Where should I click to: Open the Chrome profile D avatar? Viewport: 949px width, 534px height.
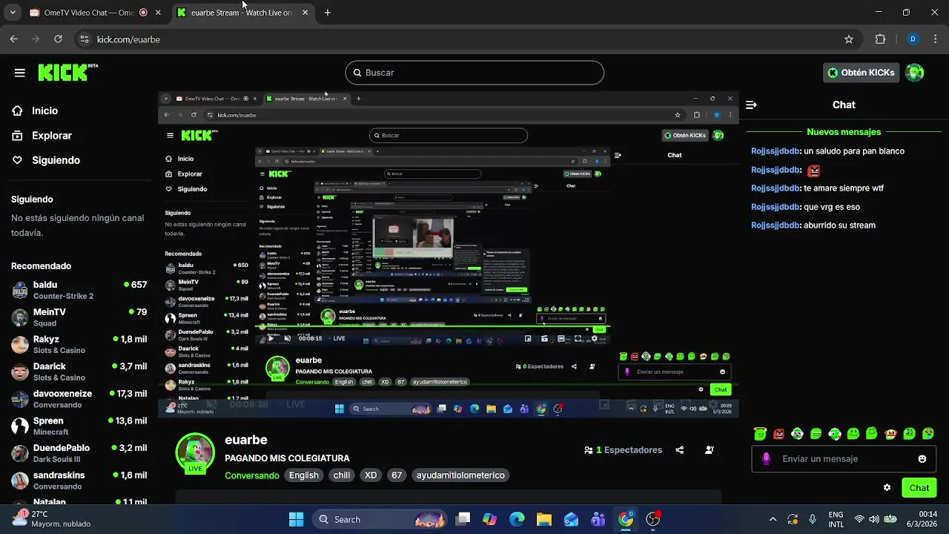point(913,39)
